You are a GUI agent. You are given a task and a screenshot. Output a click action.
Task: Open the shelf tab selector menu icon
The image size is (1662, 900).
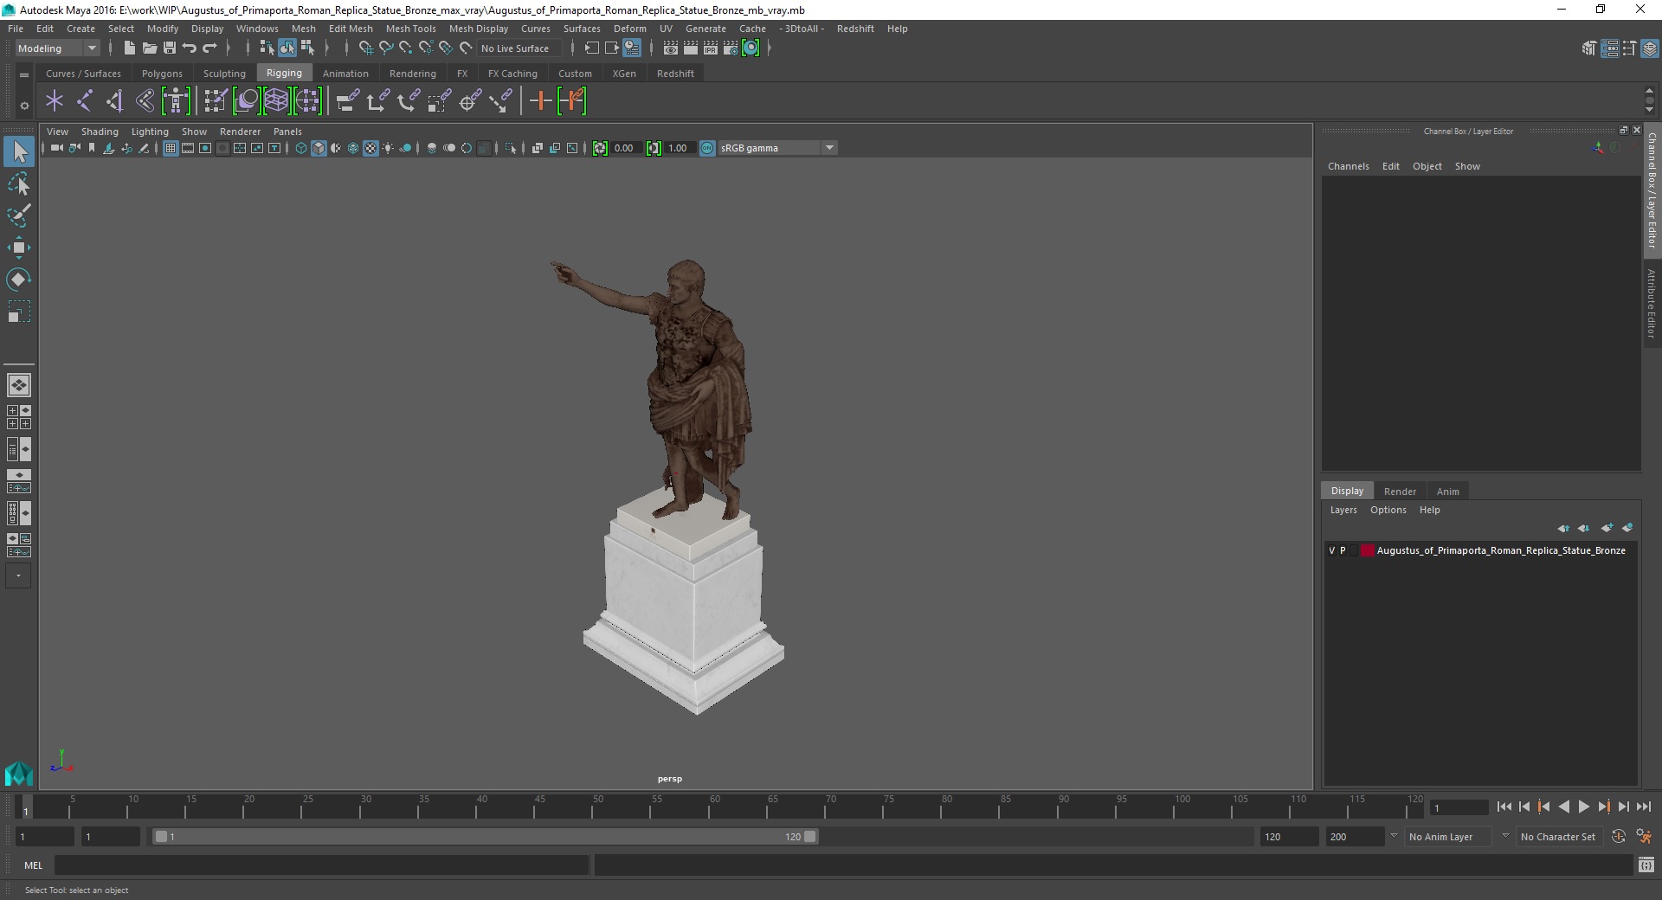[x=24, y=74]
